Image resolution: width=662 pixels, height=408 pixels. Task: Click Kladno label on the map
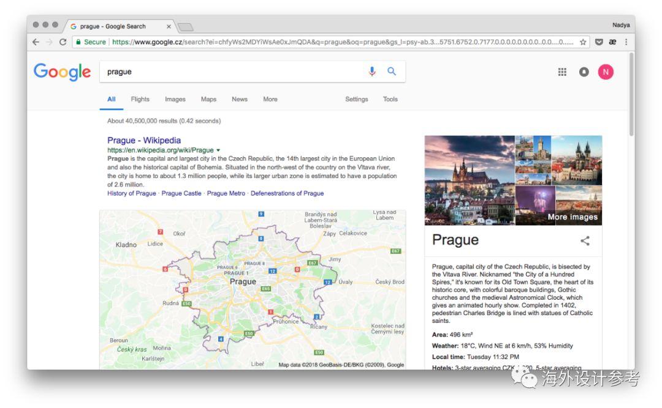point(126,245)
